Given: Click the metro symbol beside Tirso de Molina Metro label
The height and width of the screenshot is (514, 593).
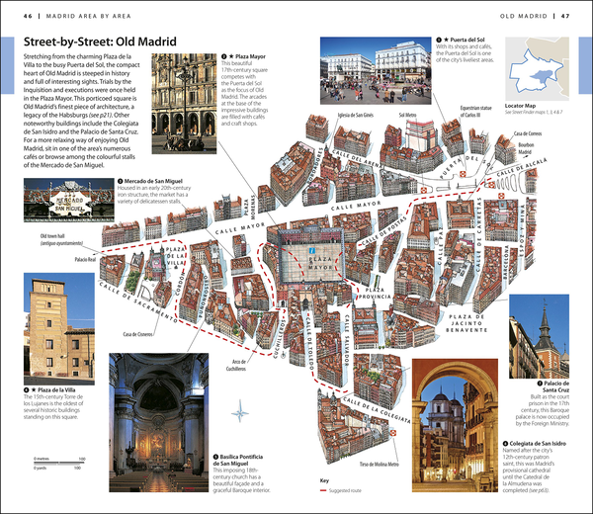Looking at the screenshot, I should pos(393,432).
